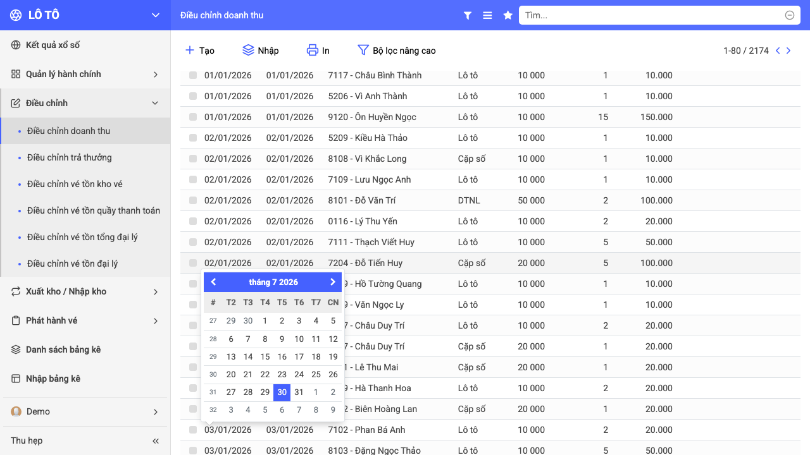This screenshot has height=455, width=810.
Task: Go to next month in calendar
Action: tap(332, 282)
